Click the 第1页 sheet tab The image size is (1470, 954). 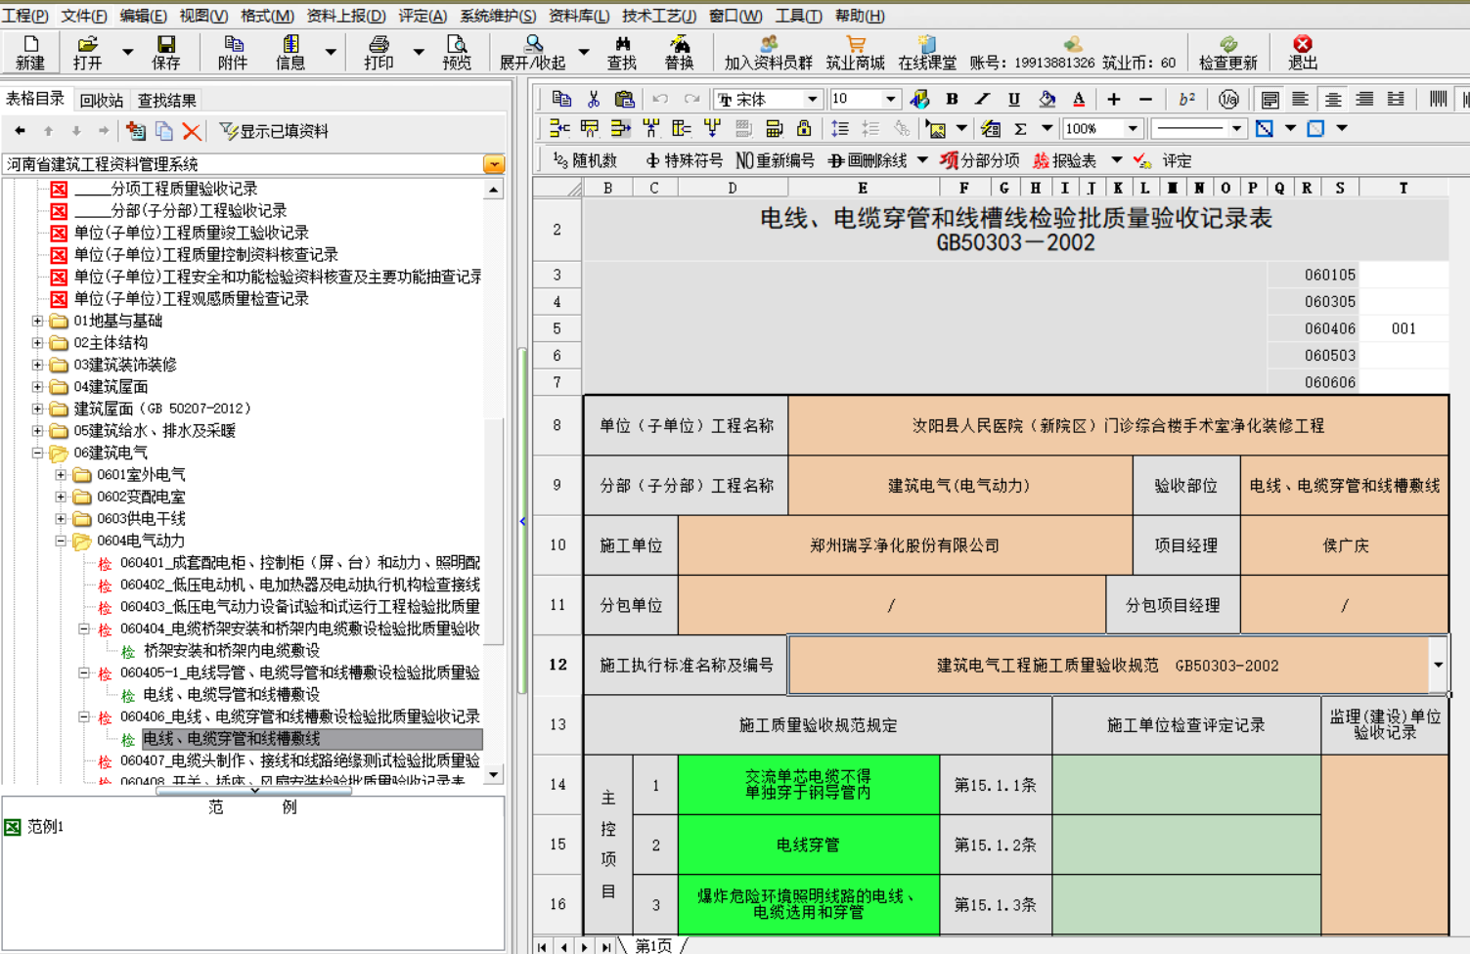pyautogui.click(x=653, y=945)
